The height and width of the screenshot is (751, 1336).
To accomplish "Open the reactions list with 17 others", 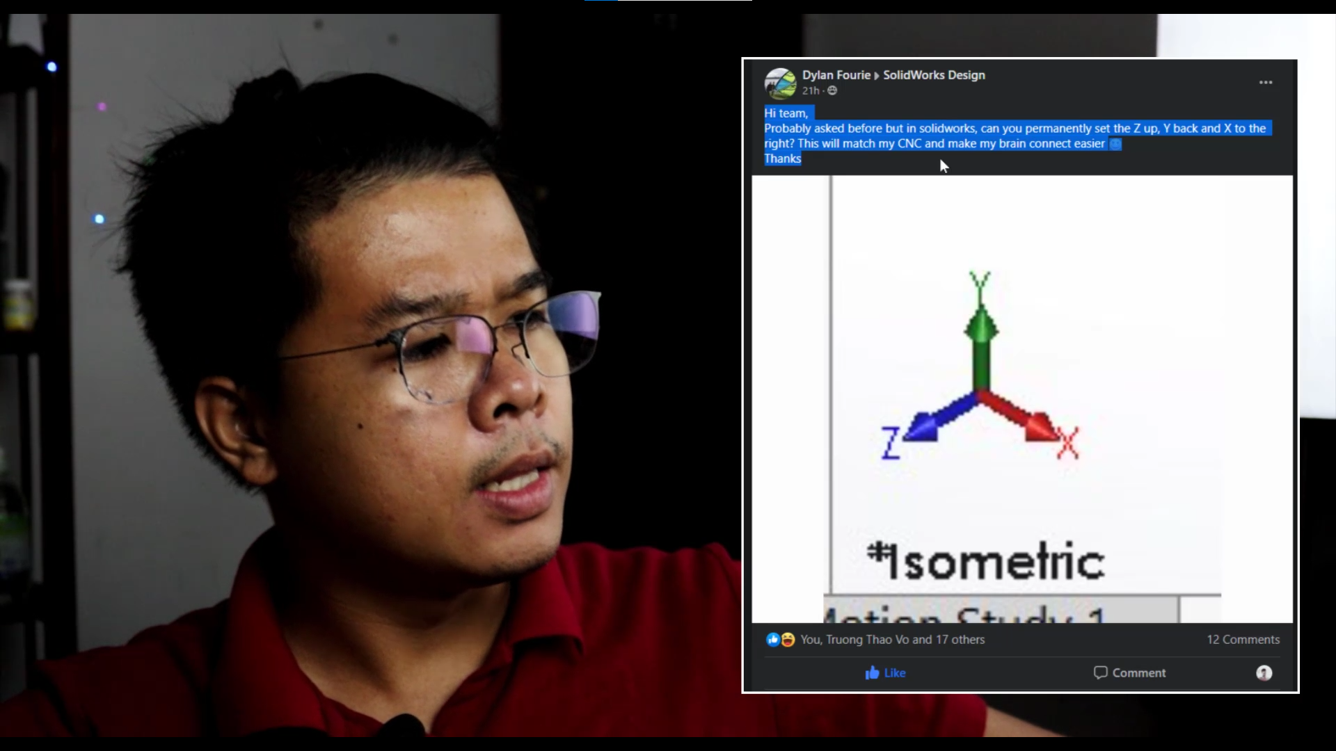I will [x=892, y=640].
